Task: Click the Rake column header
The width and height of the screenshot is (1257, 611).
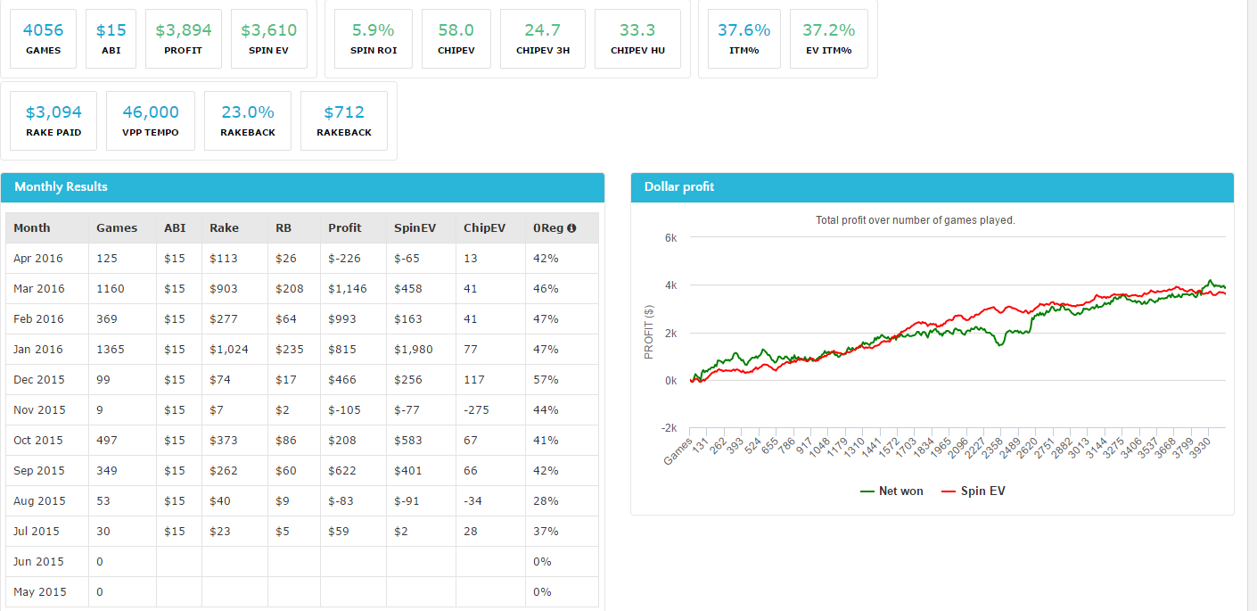Action: 235,228
